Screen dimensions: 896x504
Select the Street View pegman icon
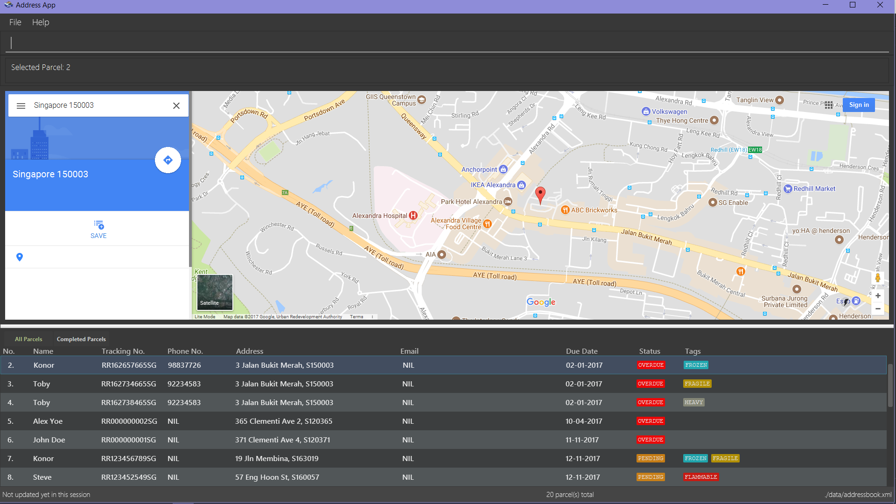click(x=878, y=278)
